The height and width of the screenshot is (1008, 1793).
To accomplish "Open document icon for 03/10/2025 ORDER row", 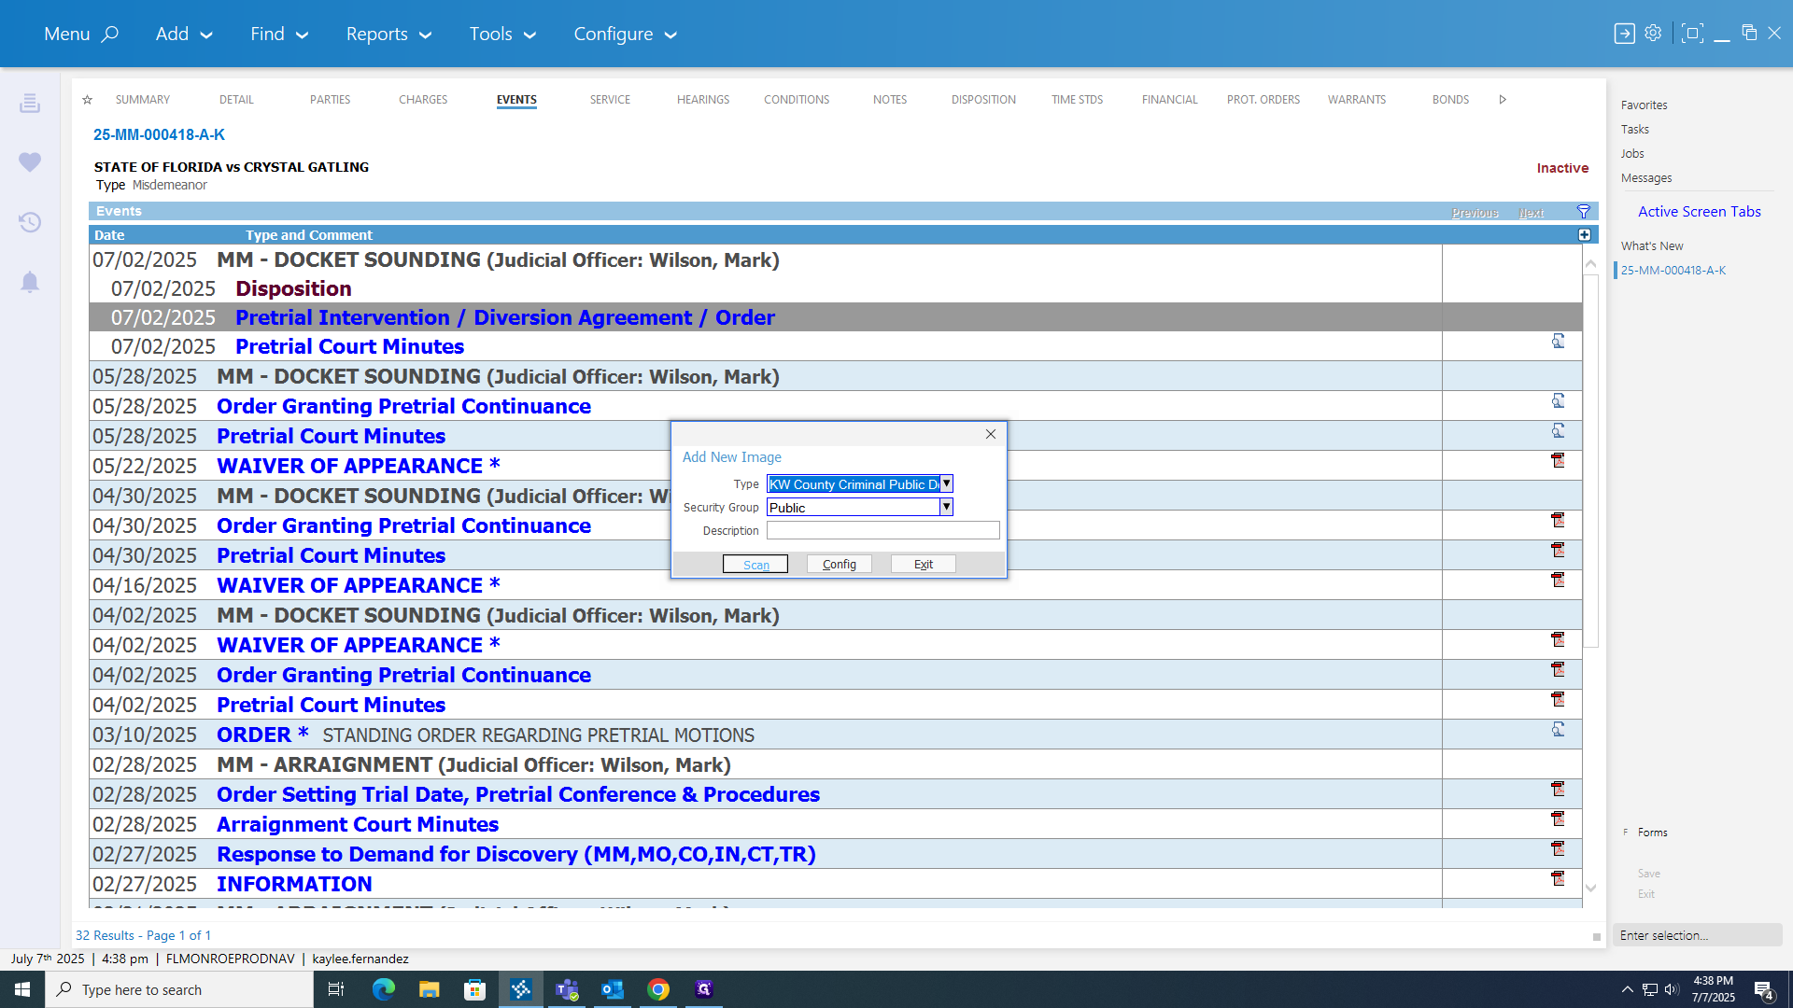I will [x=1558, y=729].
